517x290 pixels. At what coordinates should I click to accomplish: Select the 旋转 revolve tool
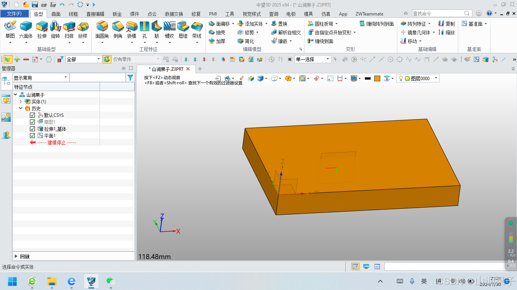55,30
